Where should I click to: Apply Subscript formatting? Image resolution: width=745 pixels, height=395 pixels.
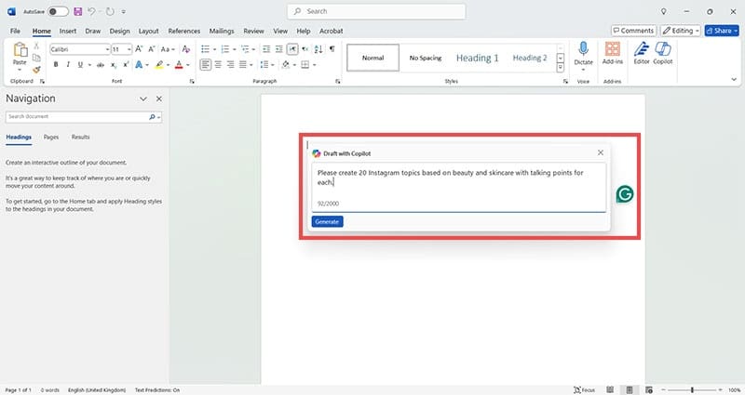pyautogui.click(x=113, y=64)
